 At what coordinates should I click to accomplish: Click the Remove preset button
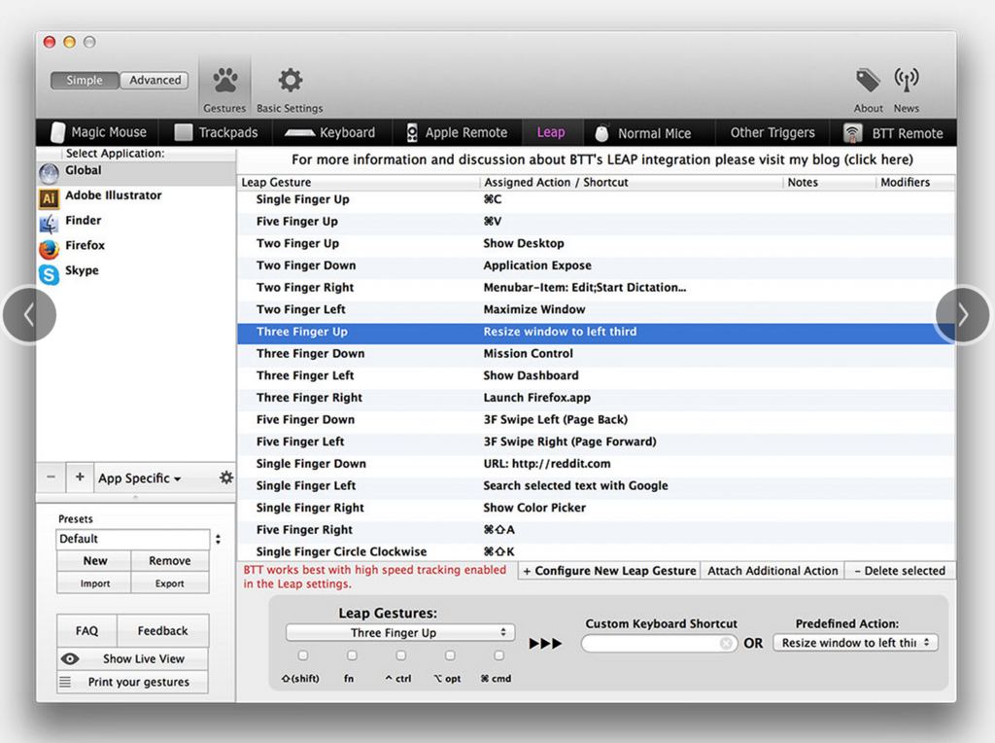tap(169, 561)
